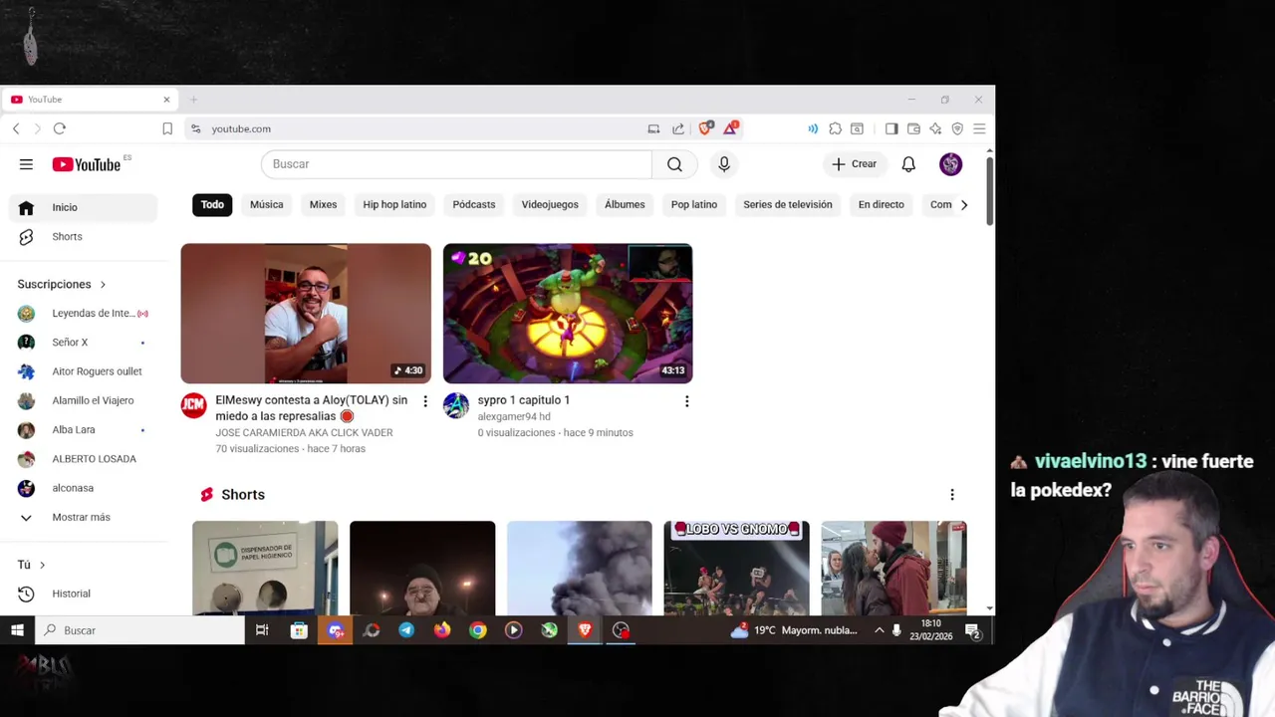This screenshot has width=1275, height=717.
Task: Toggle the browser sidebar panel
Action: coord(892,128)
